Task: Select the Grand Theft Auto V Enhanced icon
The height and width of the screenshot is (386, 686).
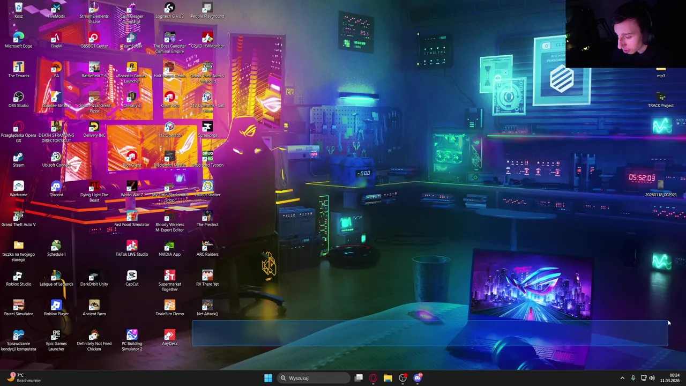Action: [x=207, y=73]
